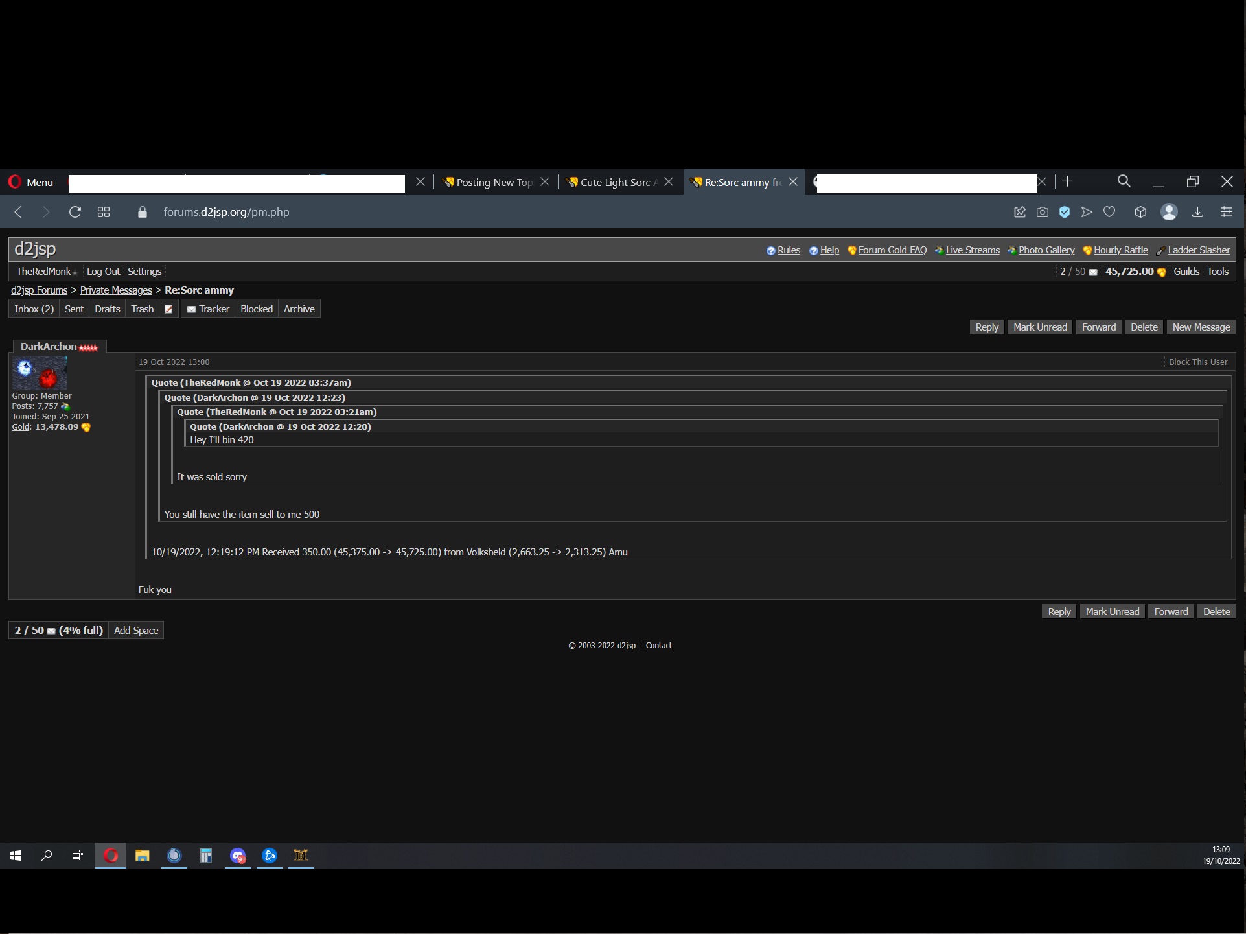1246x934 pixels.
Task: Click the blue shield privacy protection icon
Action: click(x=1065, y=212)
